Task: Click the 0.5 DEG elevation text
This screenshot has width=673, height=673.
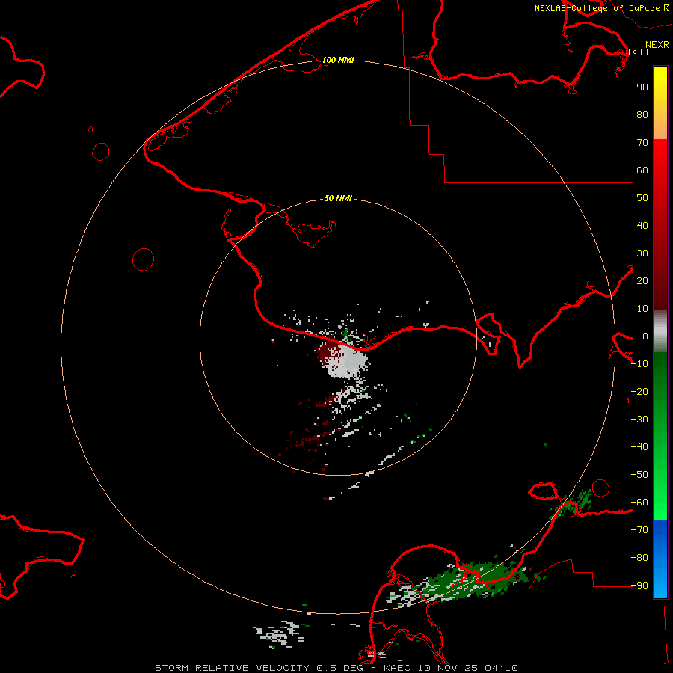Action: [x=339, y=668]
